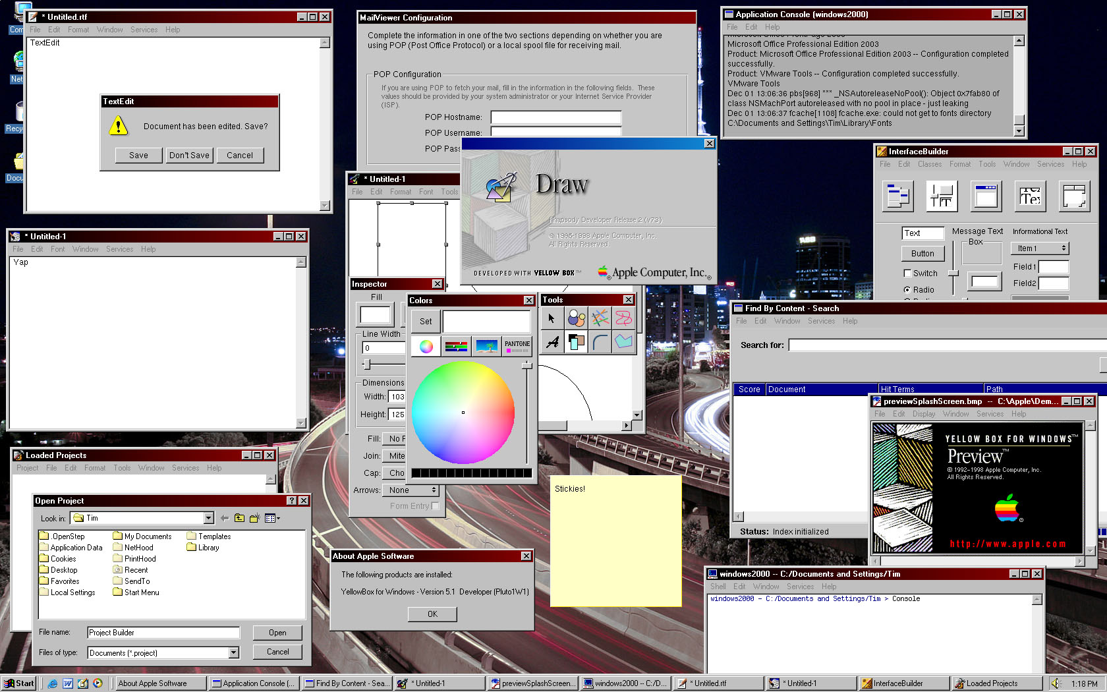
Task: Click OK in About Apple Software
Action: tap(432, 614)
